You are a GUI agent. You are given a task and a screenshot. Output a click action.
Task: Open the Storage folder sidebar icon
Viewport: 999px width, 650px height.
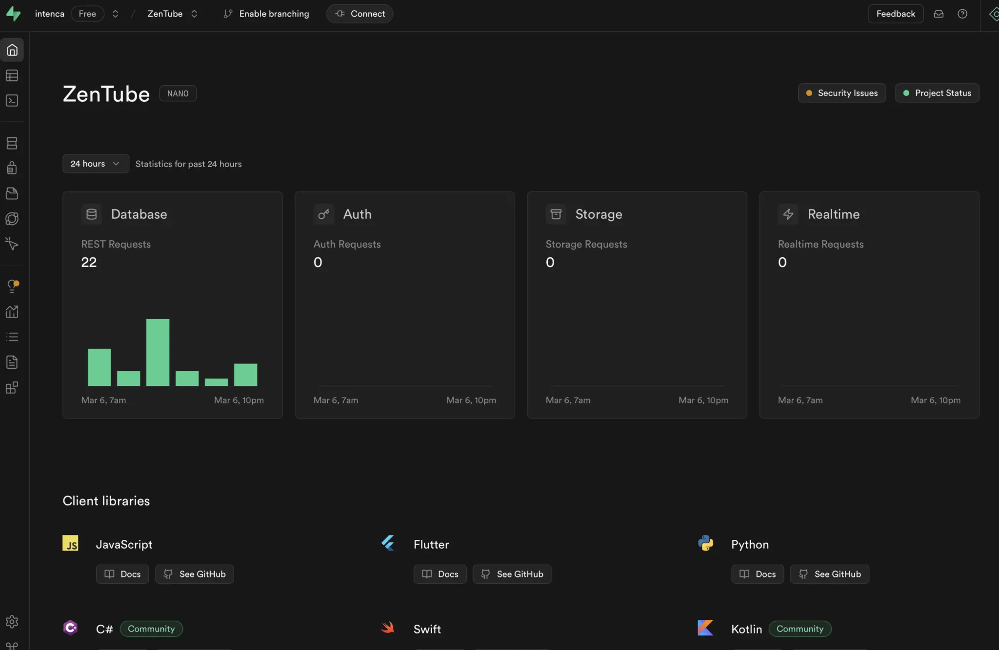pyautogui.click(x=12, y=193)
